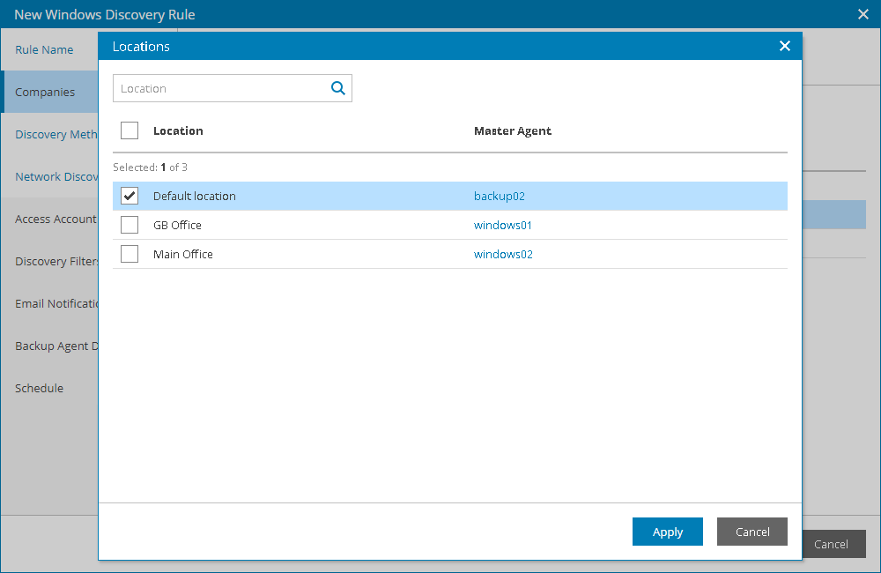Viewport: 881px width, 573px height.
Task: Sort by the Location column header
Action: [x=178, y=130]
